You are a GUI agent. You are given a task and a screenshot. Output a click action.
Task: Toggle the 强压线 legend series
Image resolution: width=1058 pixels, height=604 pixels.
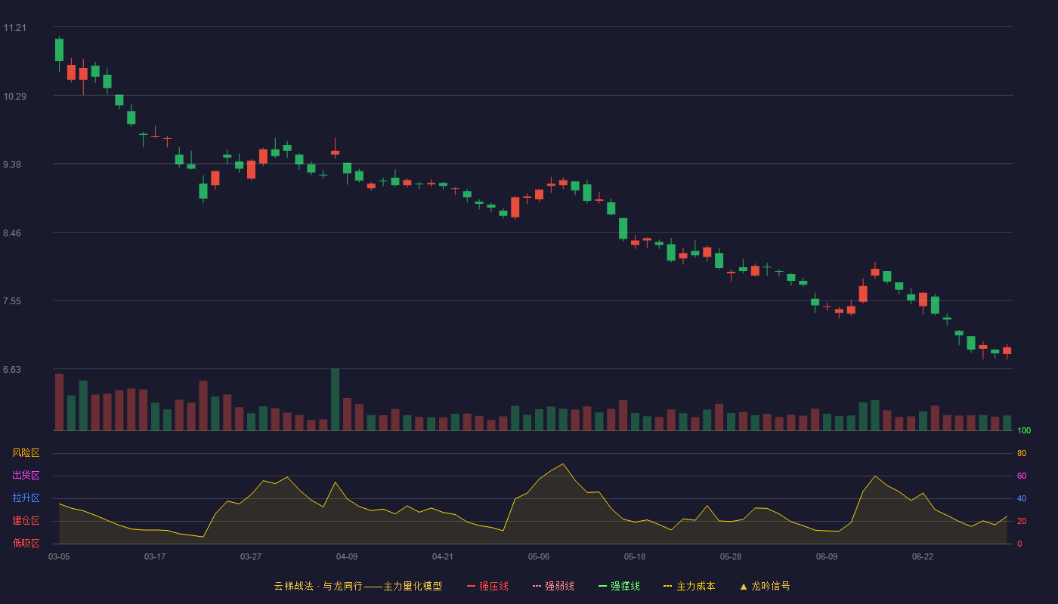[x=487, y=586]
